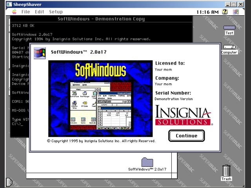Click the 'Demonstration Version' serial number text
Screen dimensions: 251x188
pos(174,99)
